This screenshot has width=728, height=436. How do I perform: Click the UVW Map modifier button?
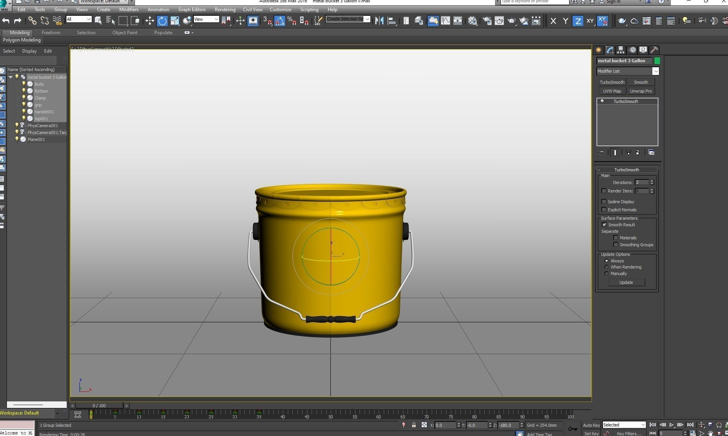(612, 91)
